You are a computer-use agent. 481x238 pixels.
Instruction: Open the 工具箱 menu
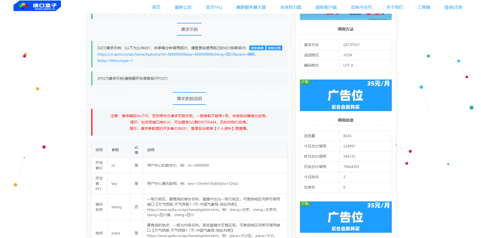pyautogui.click(x=423, y=7)
